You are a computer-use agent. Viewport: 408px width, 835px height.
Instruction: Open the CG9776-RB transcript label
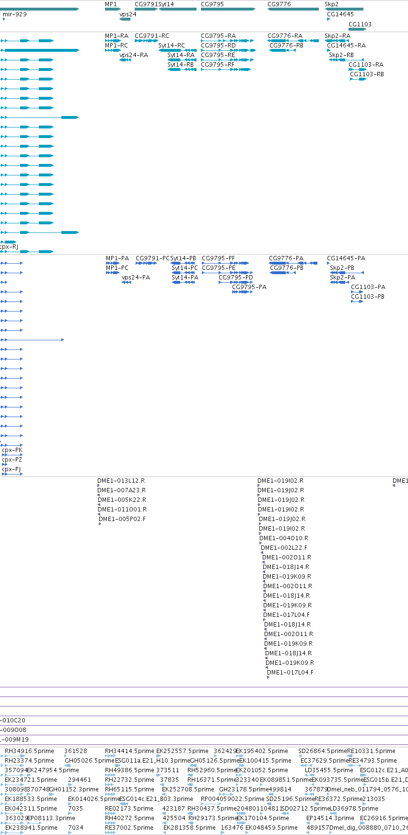click(287, 46)
